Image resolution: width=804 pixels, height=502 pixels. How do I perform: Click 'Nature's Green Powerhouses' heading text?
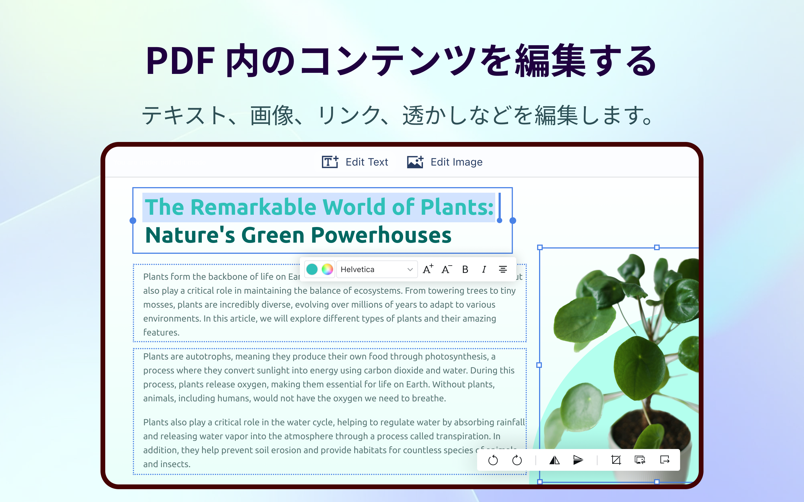298,235
